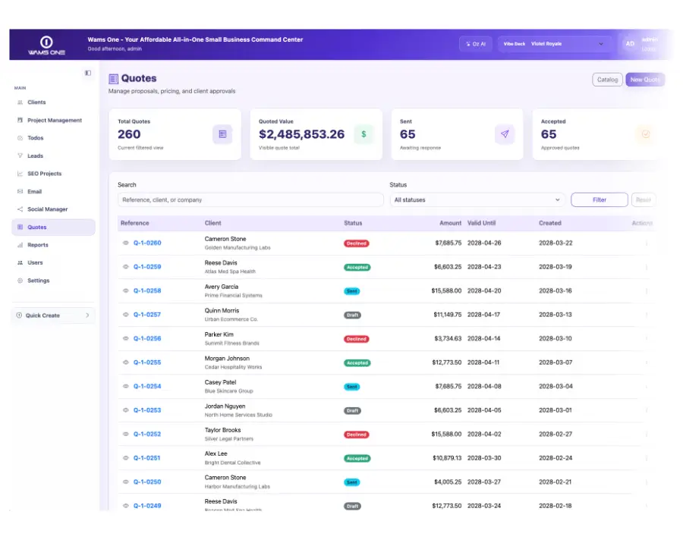Click the Declined status badge on Q-1-0256
Viewport: 683px width, 546px height.
click(x=357, y=339)
